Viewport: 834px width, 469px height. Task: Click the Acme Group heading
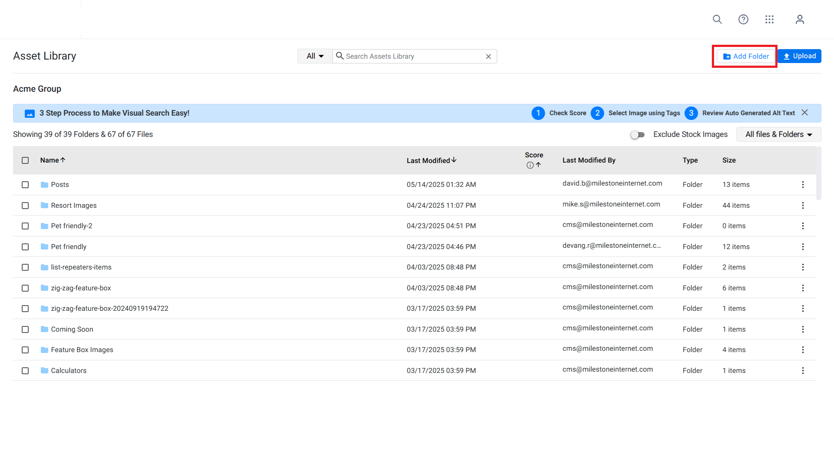pos(37,89)
